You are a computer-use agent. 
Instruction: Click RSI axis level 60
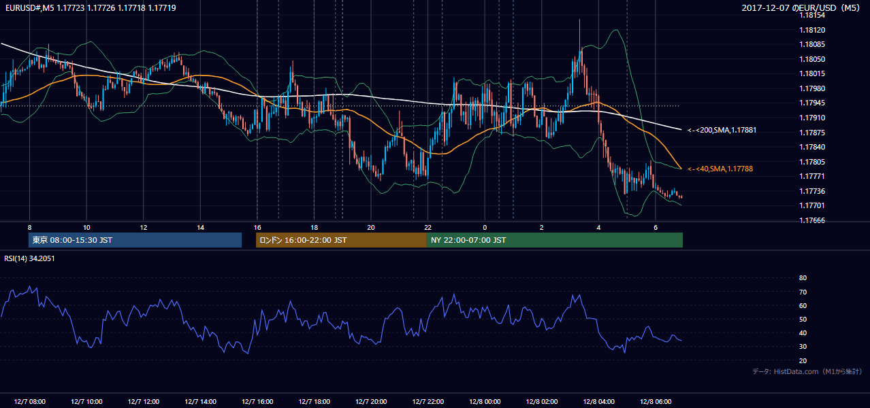pyautogui.click(x=803, y=305)
